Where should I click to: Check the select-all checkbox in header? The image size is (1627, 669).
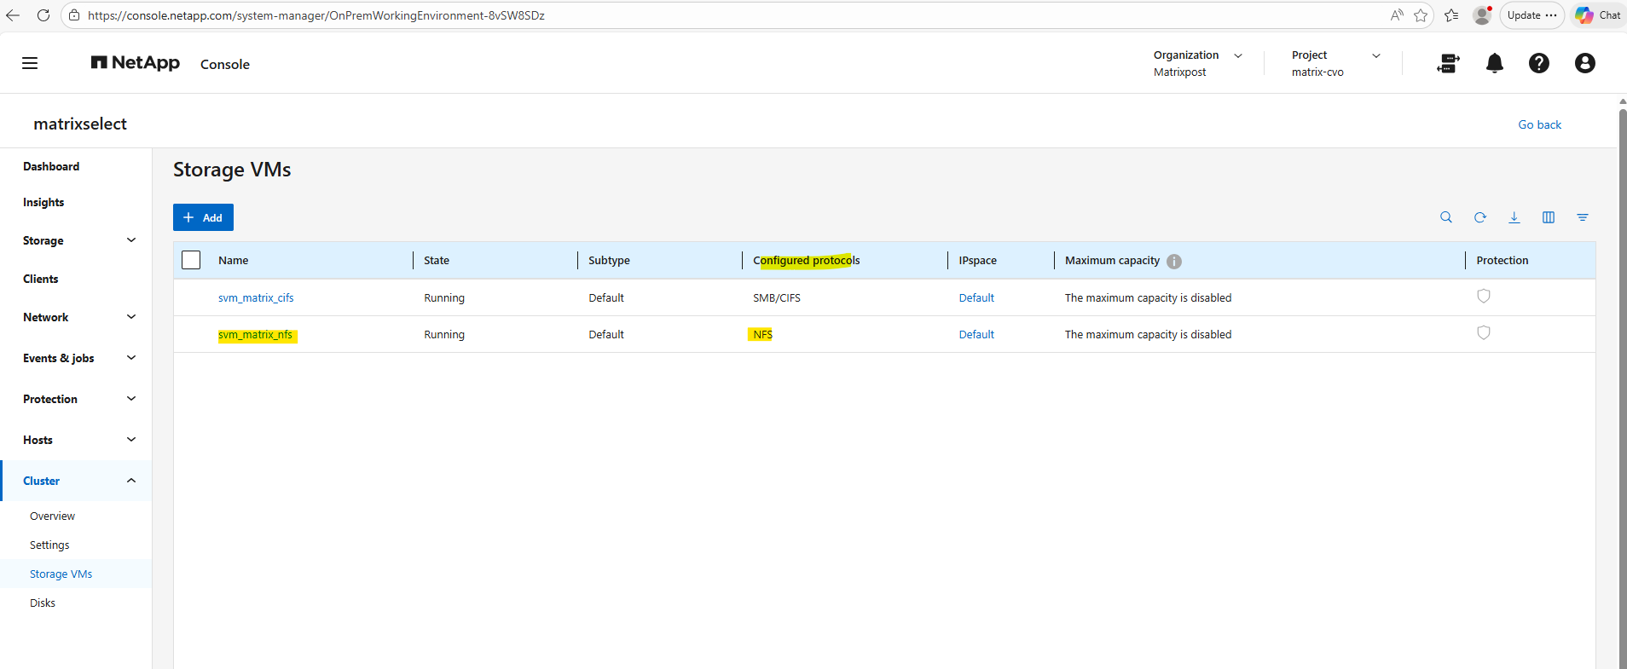coord(191,260)
